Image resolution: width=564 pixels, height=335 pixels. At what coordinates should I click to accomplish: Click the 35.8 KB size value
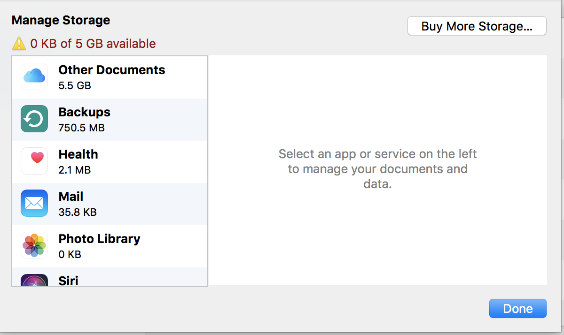click(78, 212)
